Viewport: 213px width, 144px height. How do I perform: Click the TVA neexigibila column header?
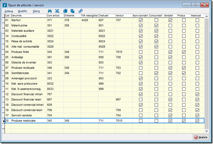click(89, 16)
